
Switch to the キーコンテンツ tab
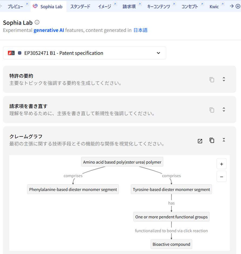159,7
